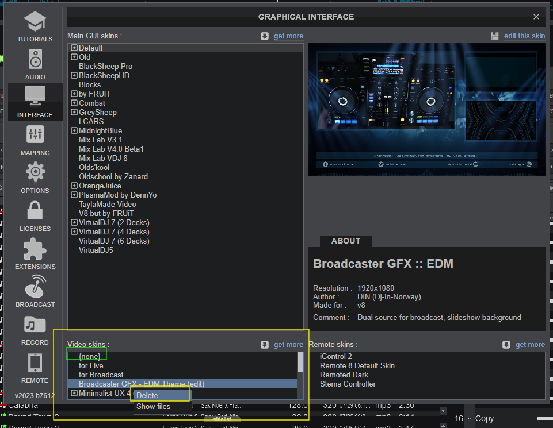Click download icon beside Remote skins get more
The width and height of the screenshot is (553, 428).
tap(506, 345)
